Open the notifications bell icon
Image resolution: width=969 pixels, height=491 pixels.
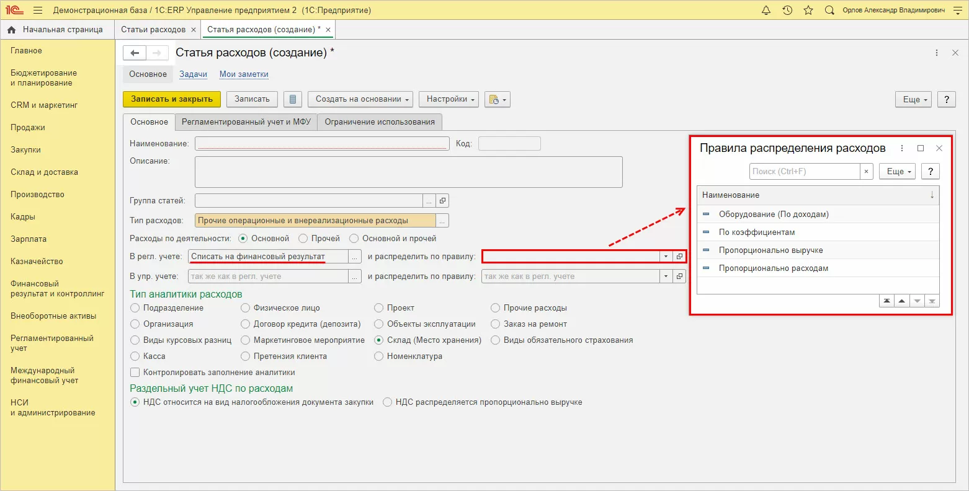[766, 11]
